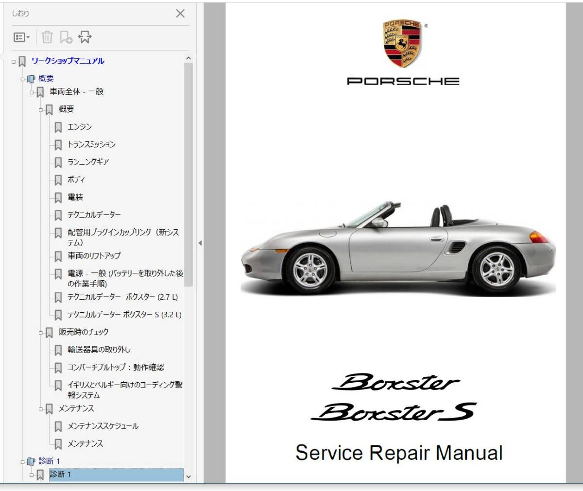Open 輸送器具の取り外し bookmark
This screenshot has width=583, height=491.
[99, 350]
